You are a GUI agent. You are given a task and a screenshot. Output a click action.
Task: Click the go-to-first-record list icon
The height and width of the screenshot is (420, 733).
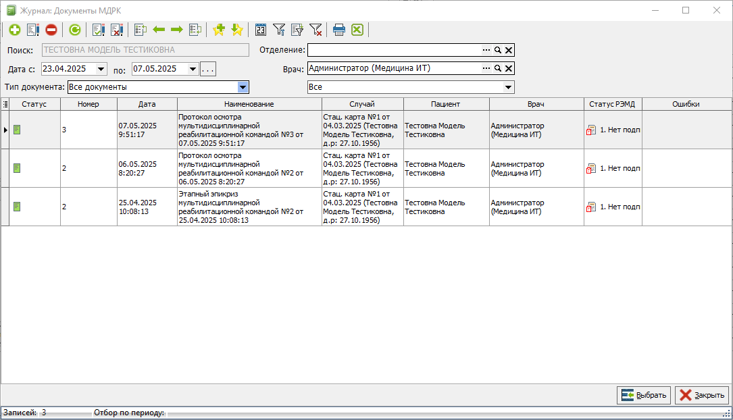141,30
